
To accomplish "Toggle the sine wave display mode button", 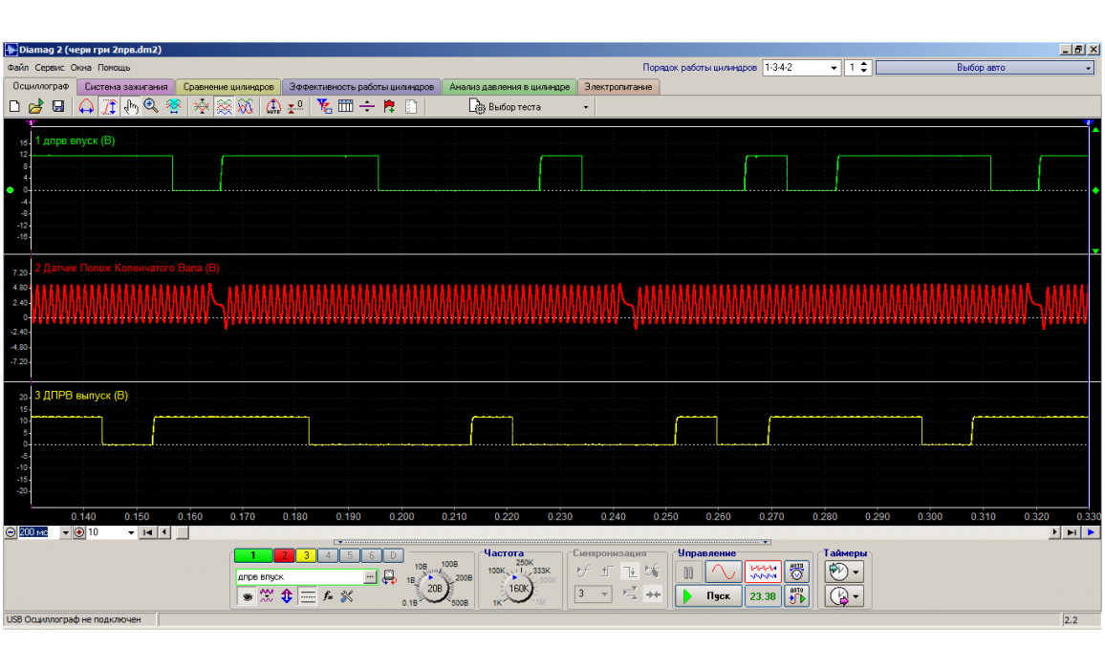I will point(723,572).
